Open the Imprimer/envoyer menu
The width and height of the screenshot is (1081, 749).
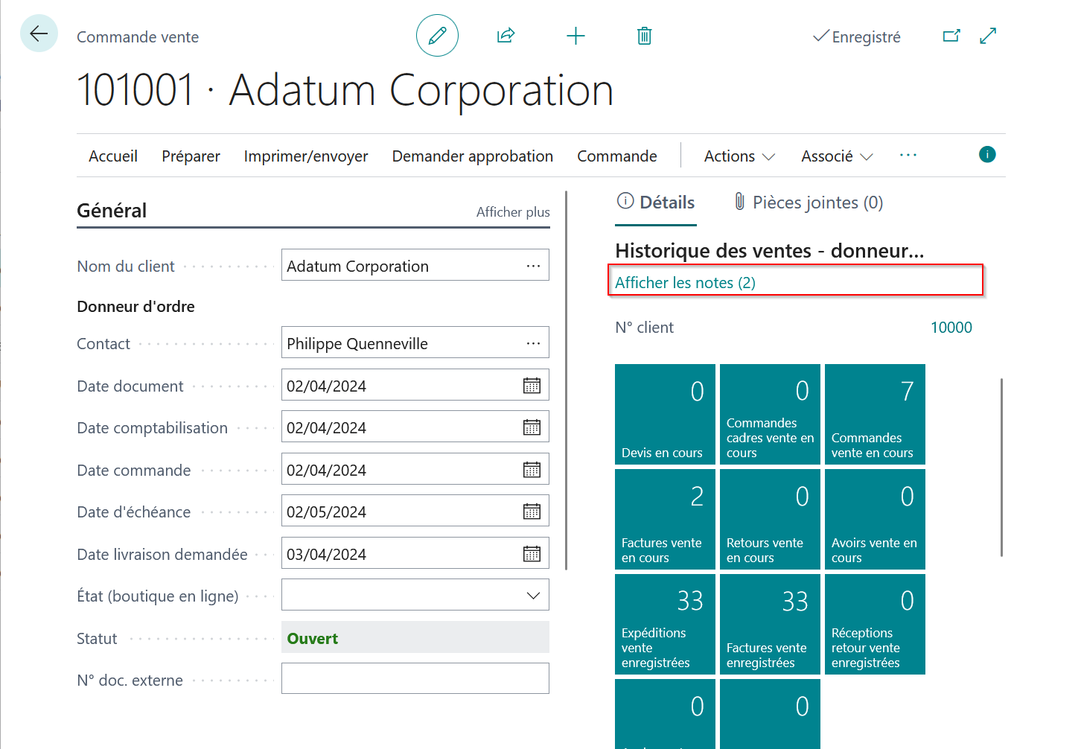[306, 156]
